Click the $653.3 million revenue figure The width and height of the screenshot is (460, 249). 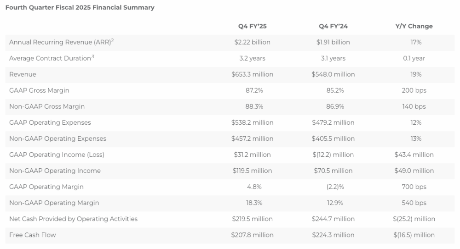coord(252,74)
